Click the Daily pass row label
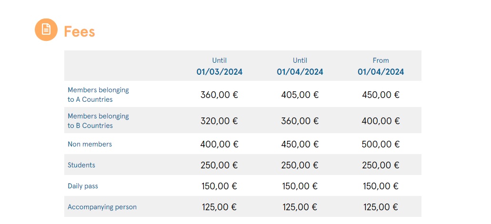This screenshot has width=491, height=224. tap(83, 186)
